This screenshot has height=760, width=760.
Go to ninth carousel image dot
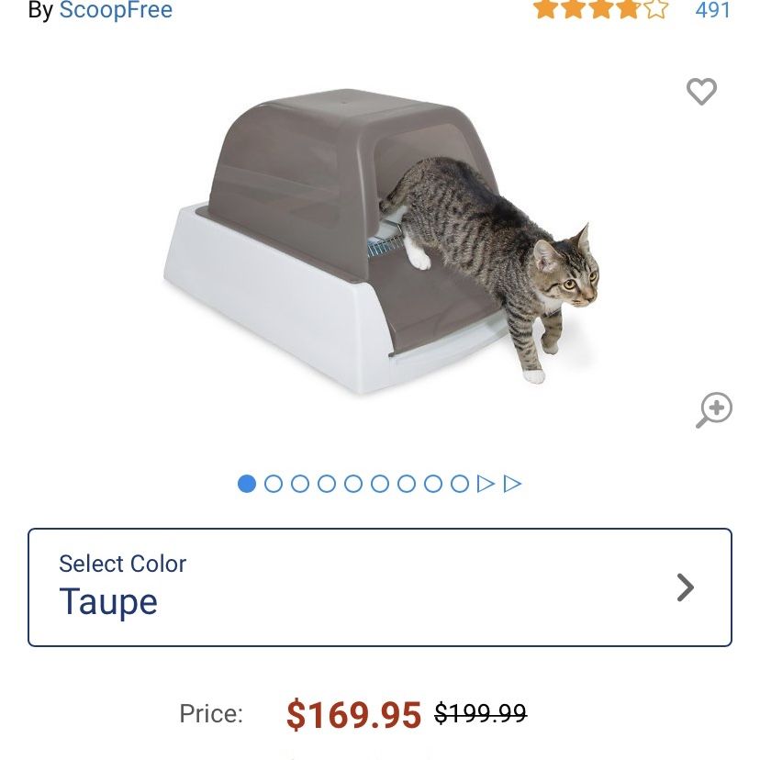(x=460, y=484)
